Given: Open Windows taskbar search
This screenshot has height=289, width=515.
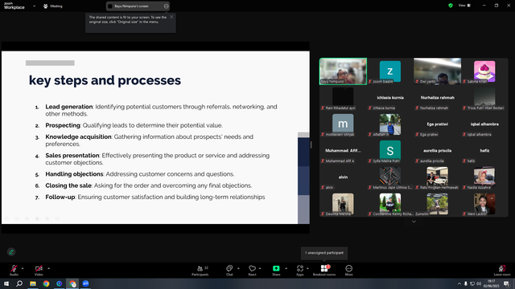Looking at the screenshot, I should pyautogui.click(x=19, y=283).
